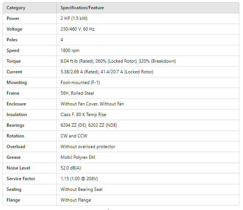
Task: Click the 2 HP (1.5 kW) value
Action: click(74, 18)
